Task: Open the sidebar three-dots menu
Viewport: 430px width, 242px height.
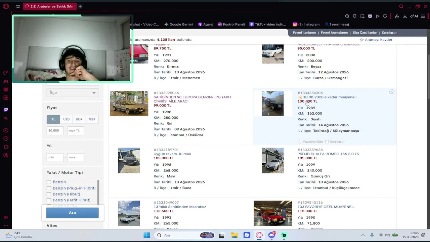Action: tap(6, 226)
